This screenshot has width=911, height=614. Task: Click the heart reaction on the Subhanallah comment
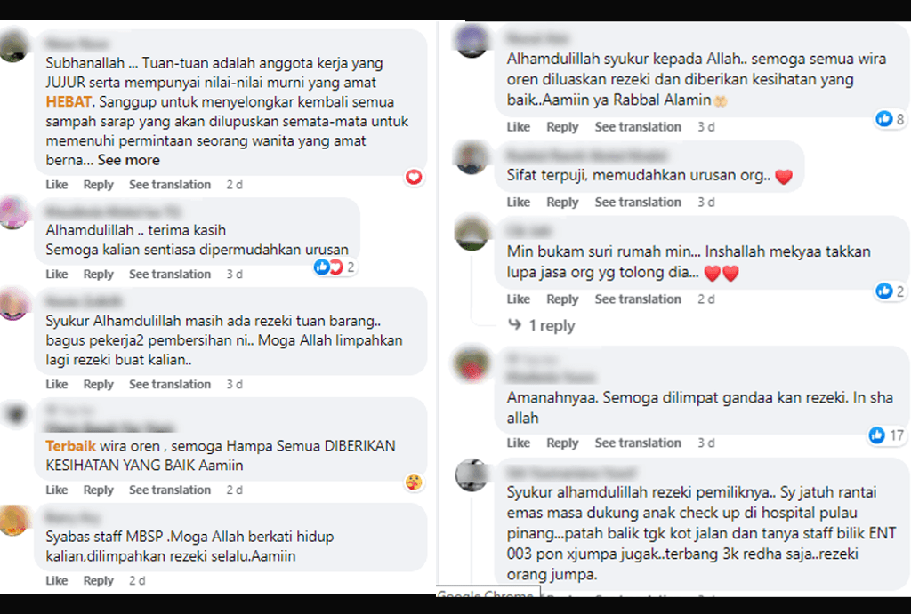pyautogui.click(x=414, y=177)
